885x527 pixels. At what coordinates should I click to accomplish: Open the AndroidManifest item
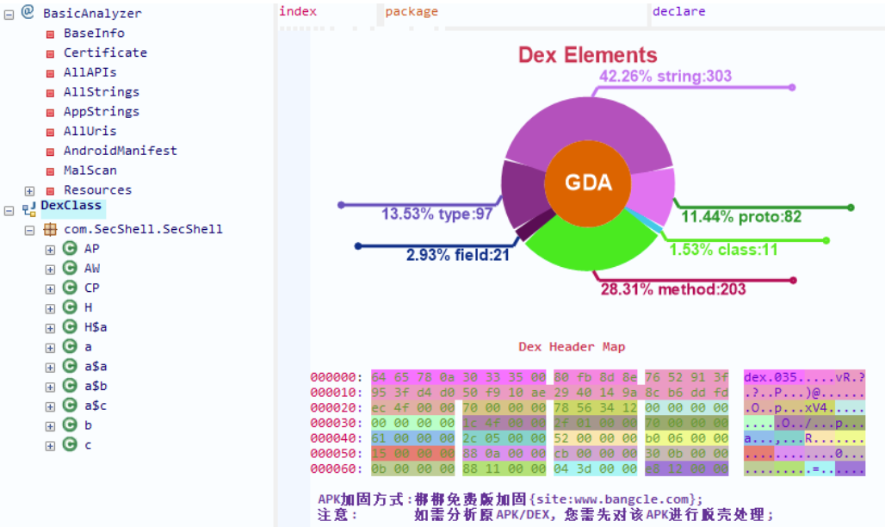[x=120, y=151]
